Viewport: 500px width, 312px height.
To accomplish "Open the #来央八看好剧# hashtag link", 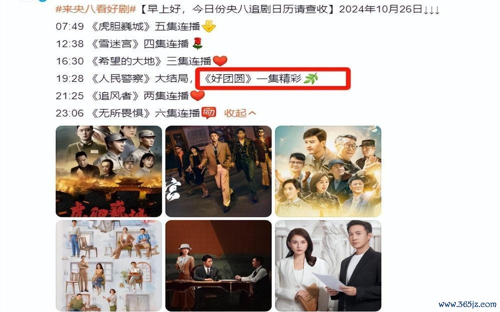I will [96, 9].
